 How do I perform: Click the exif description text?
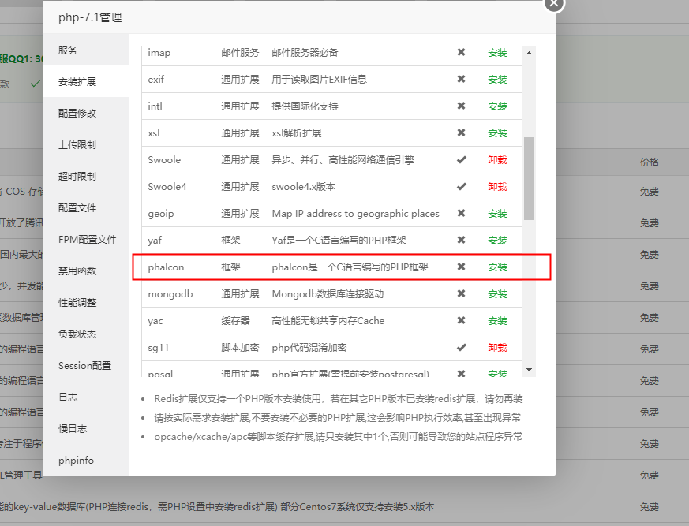click(319, 80)
